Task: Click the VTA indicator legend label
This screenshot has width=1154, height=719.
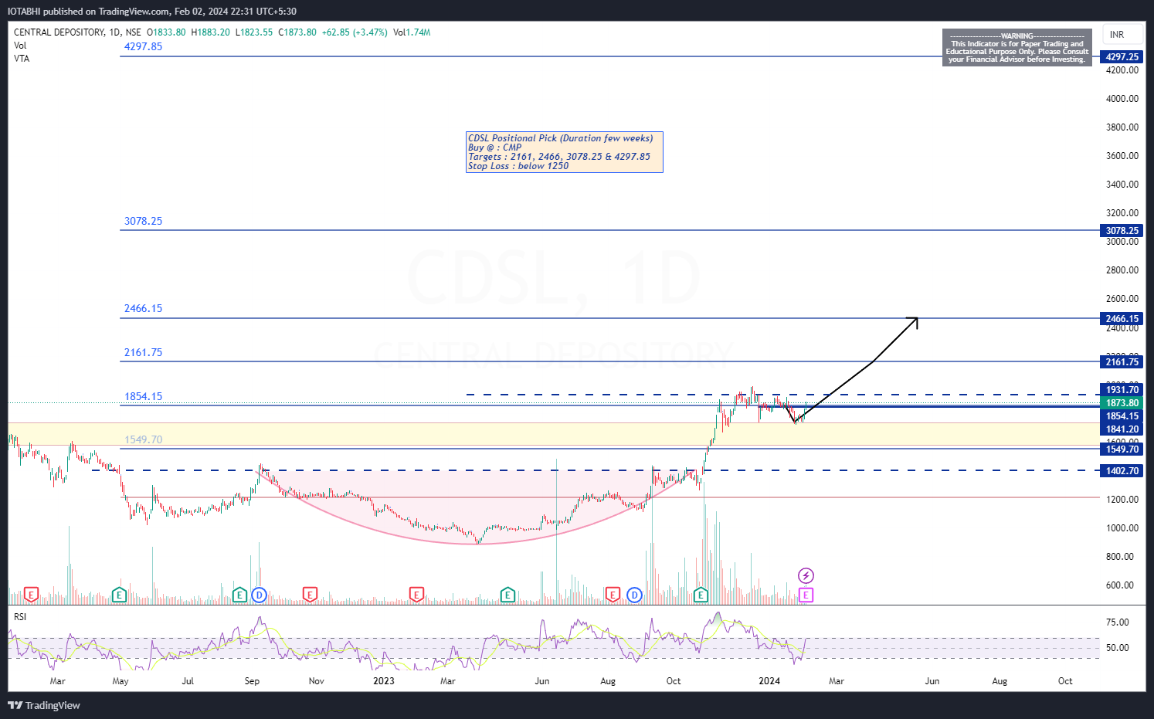Action: (22, 59)
